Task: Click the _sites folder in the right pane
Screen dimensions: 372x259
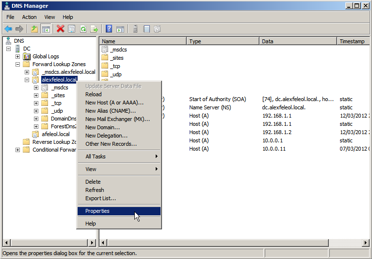Action: tap(116, 58)
